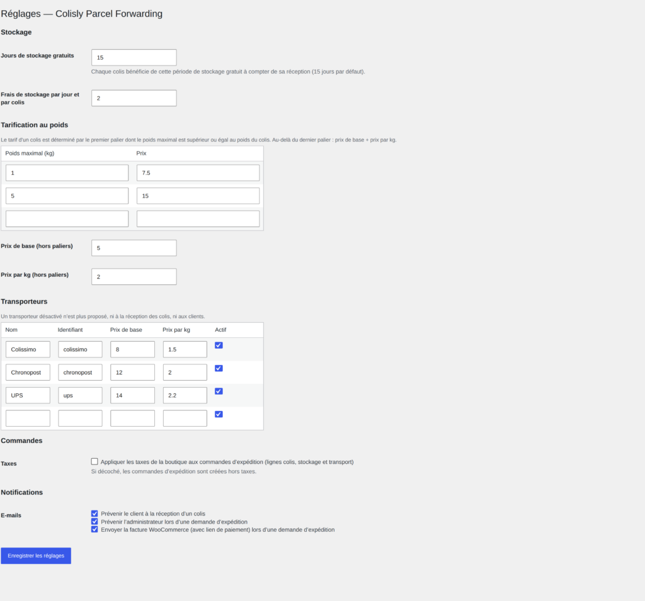645x601 pixels.
Task: Edit the chronopost Identifiant field
Action: coord(80,373)
